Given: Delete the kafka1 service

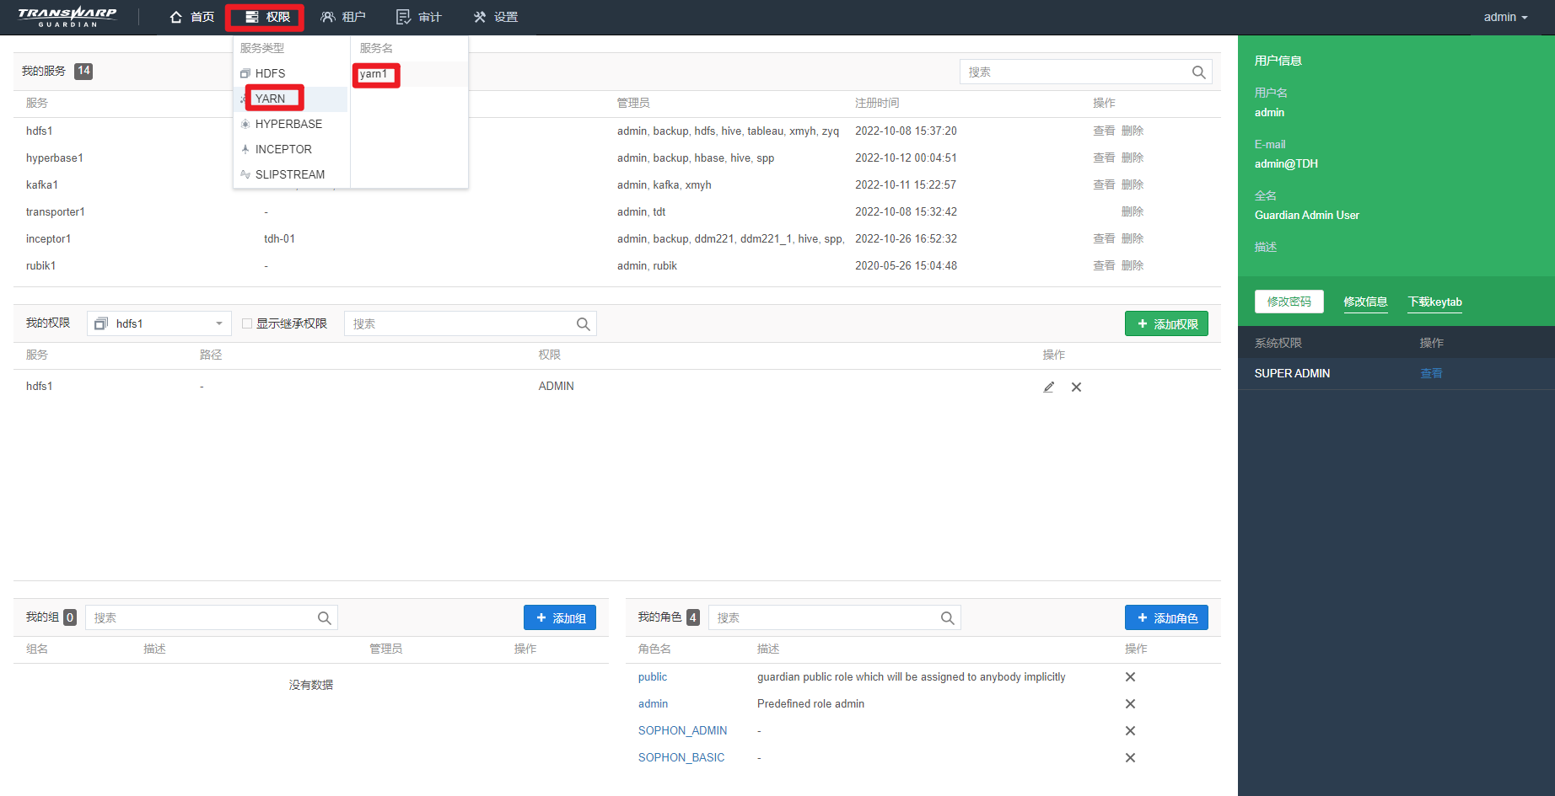Looking at the screenshot, I should 1133,184.
